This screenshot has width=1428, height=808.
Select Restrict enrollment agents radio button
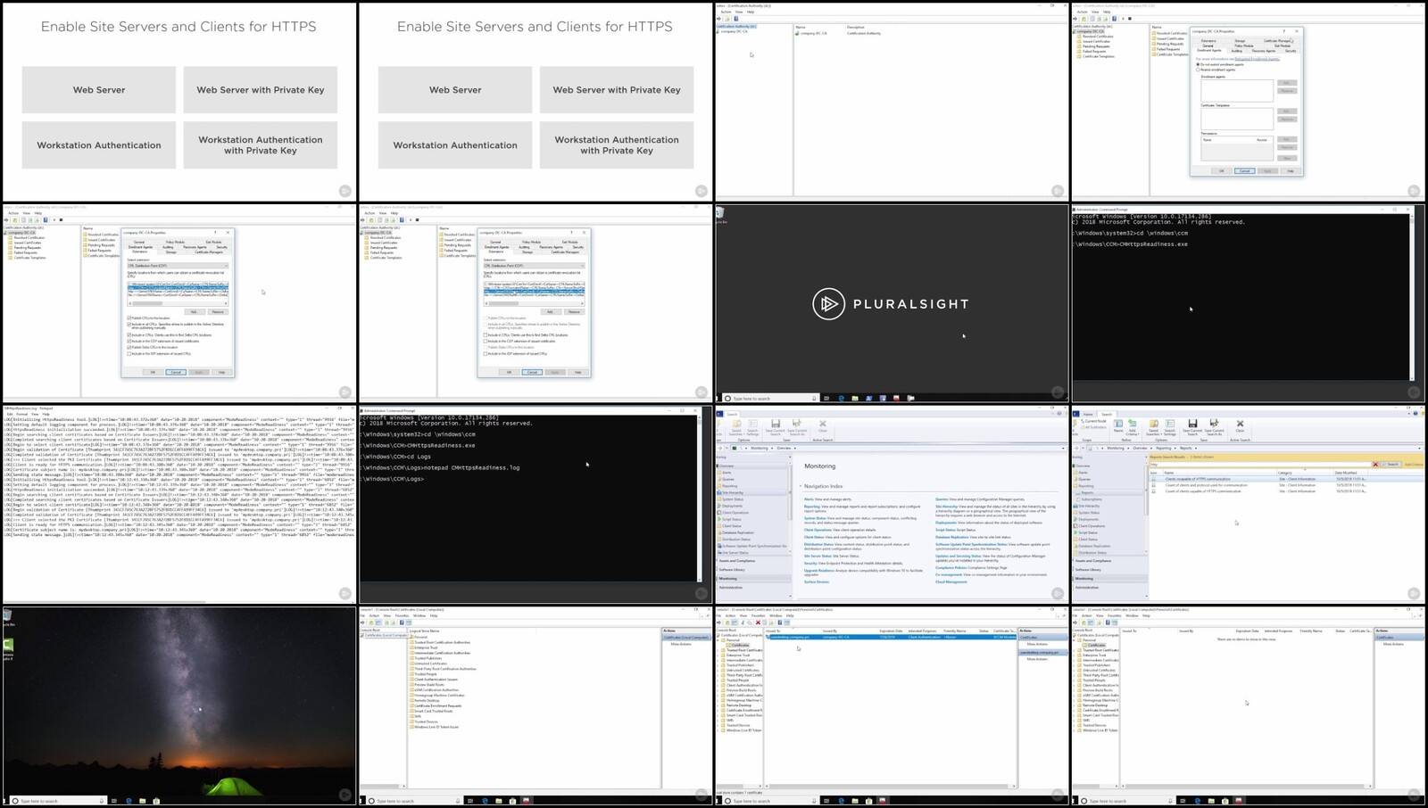(1198, 69)
